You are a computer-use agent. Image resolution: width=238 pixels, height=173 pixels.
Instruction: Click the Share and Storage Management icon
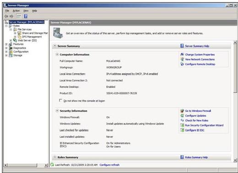(19, 33)
